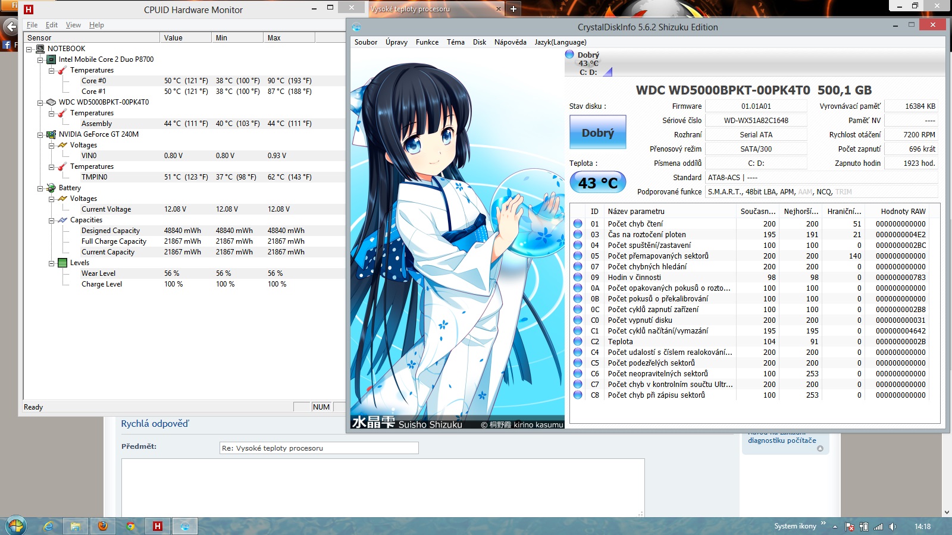The width and height of the screenshot is (952, 535).
Task: Click the Action Center flag icon in the tray
Action: tap(850, 527)
